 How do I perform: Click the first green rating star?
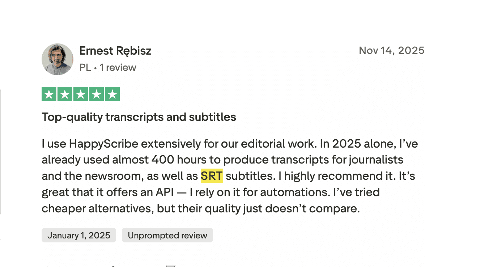tap(49, 94)
